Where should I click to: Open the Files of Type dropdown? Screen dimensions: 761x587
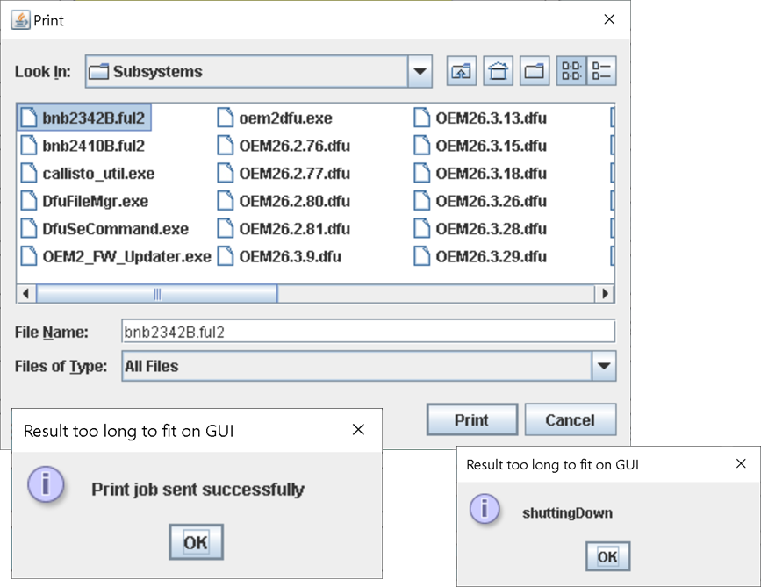pyautogui.click(x=603, y=366)
